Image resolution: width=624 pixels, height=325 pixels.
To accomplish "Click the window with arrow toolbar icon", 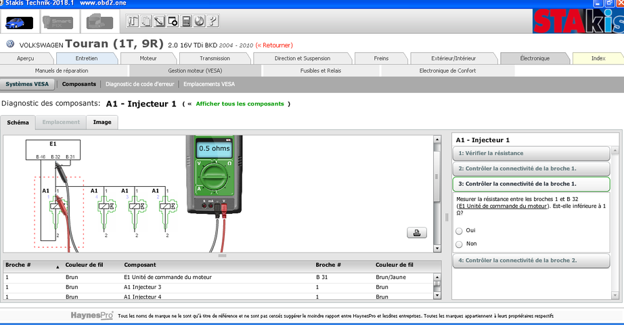I will click(x=173, y=21).
